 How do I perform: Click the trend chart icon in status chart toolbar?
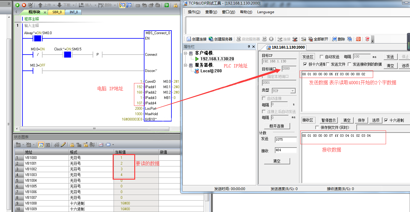point(101,145)
